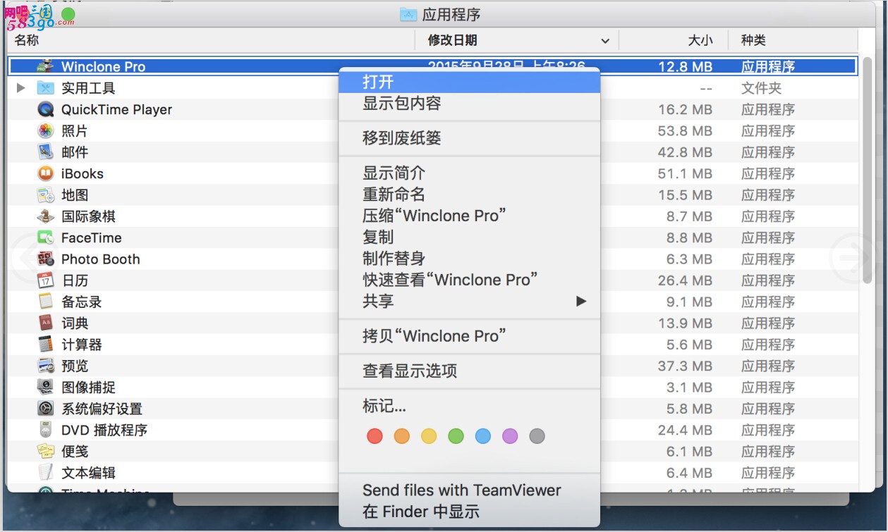Image resolution: width=888 pixels, height=532 pixels.
Task: Click the green zoom window button
Action: (68, 14)
